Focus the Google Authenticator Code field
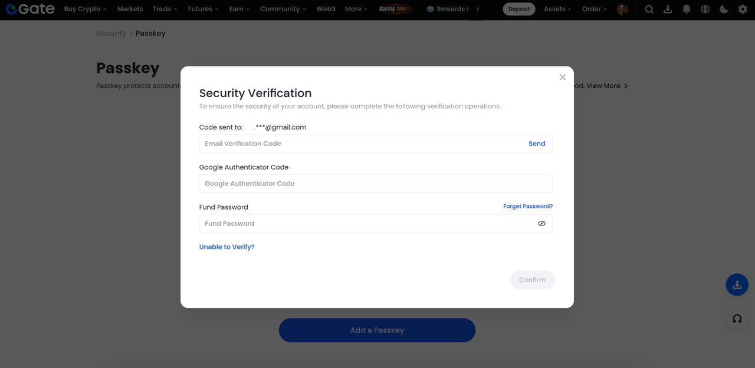This screenshot has width=755, height=368. (x=376, y=184)
